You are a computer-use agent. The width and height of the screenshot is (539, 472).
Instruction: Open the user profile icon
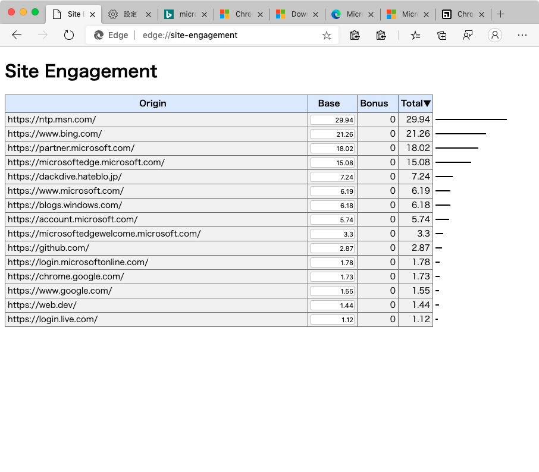(x=494, y=35)
